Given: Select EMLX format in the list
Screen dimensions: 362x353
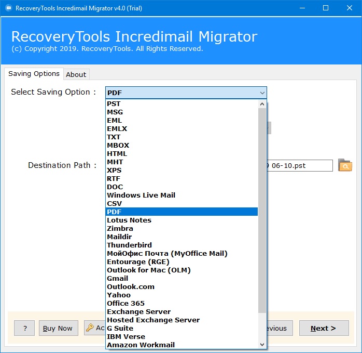Looking at the screenshot, I should [x=182, y=129].
